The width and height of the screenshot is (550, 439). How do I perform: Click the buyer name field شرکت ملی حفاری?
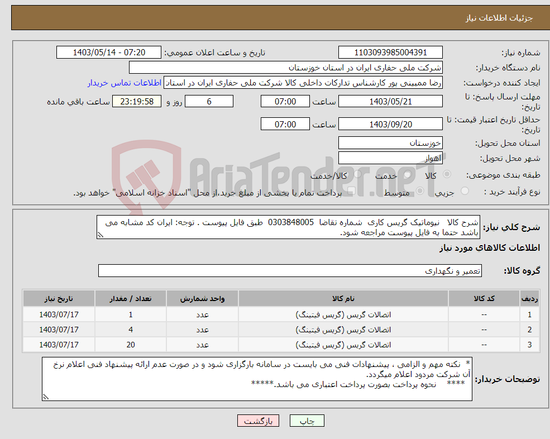click(286, 68)
